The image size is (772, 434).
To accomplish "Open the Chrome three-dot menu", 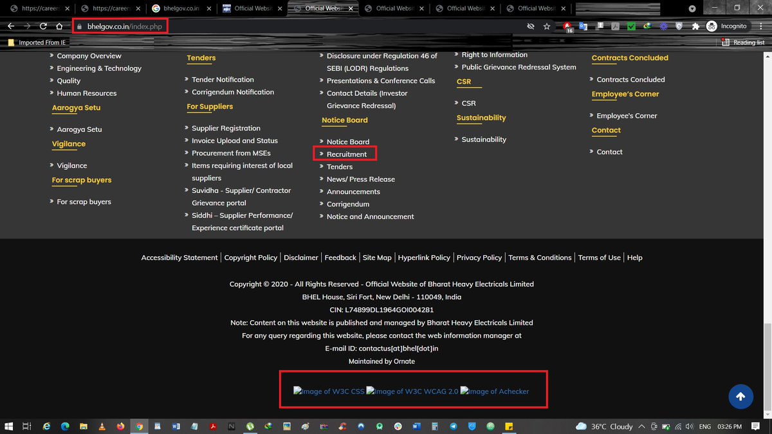I will (x=761, y=26).
